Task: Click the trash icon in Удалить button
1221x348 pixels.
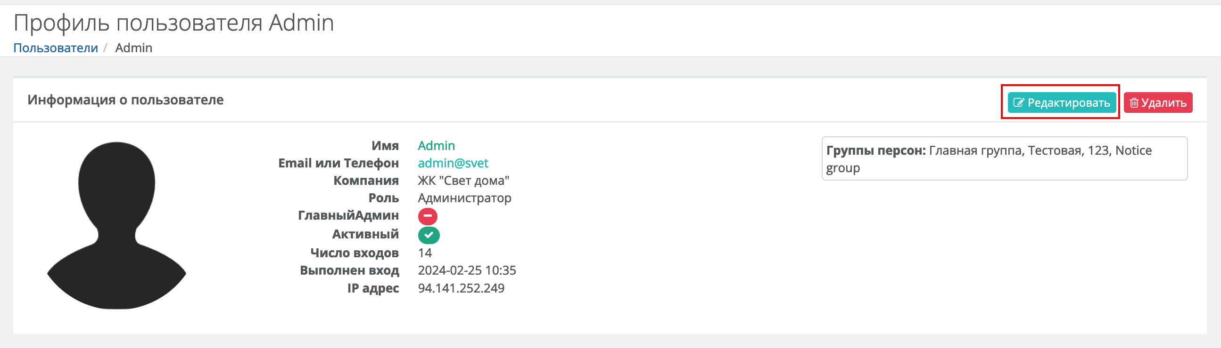Action: click(1134, 103)
